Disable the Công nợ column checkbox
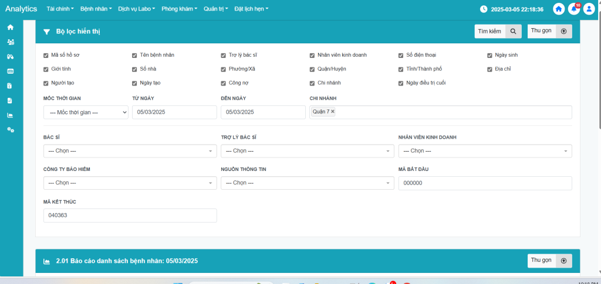 tap(223, 83)
